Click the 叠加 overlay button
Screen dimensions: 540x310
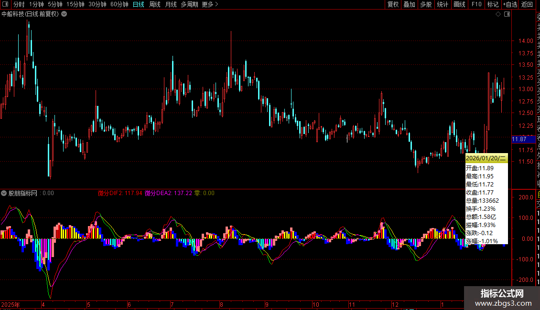pos(410,4)
